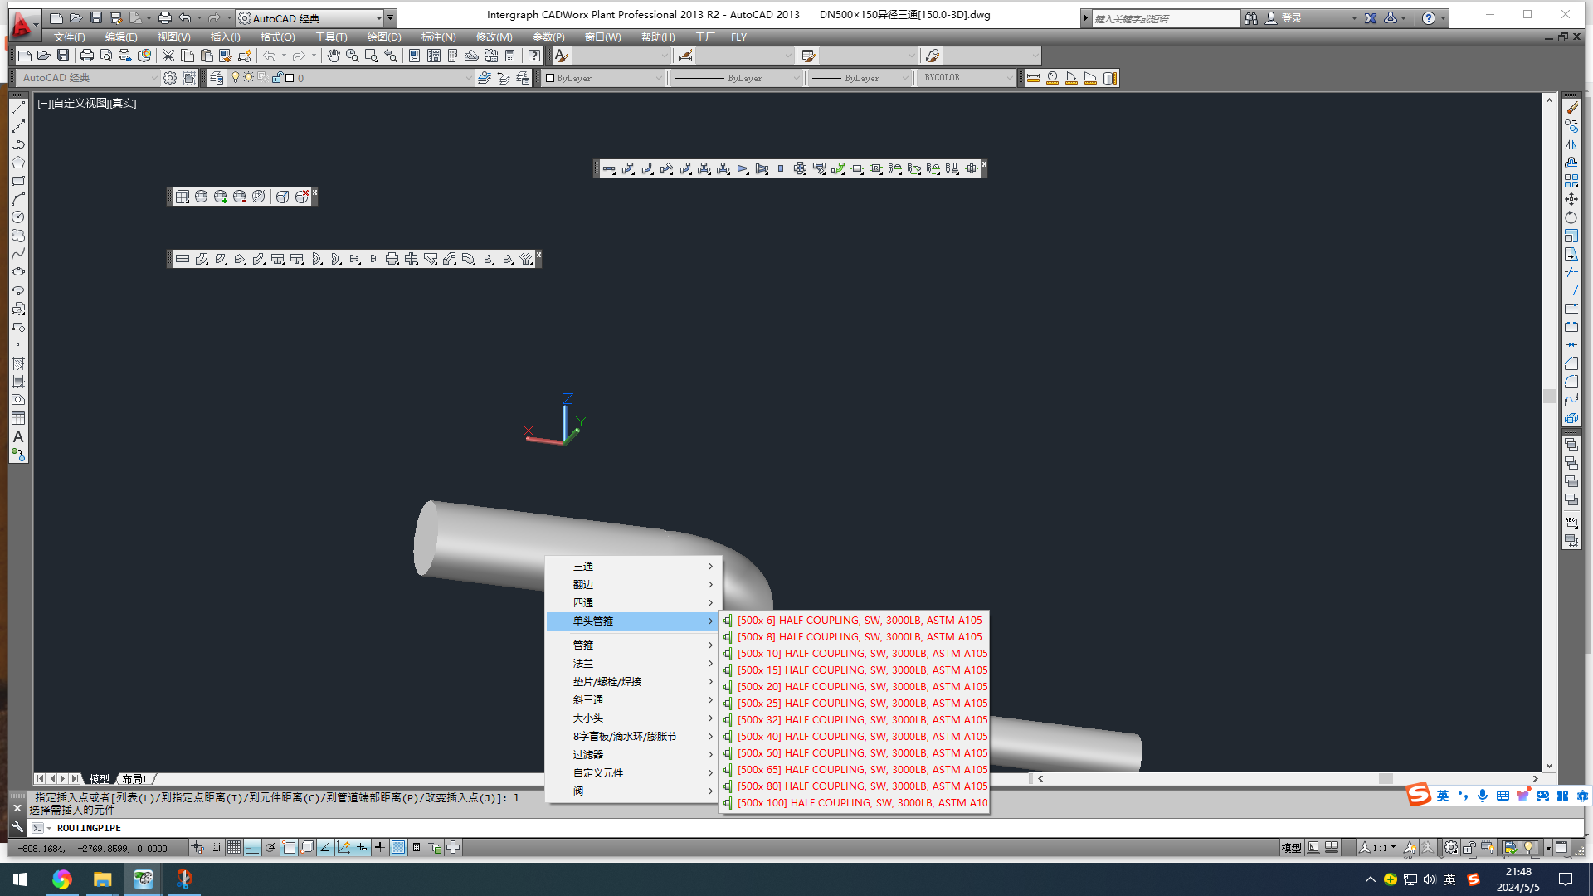
Task: Expand the 阀 submenu
Action: click(x=635, y=791)
